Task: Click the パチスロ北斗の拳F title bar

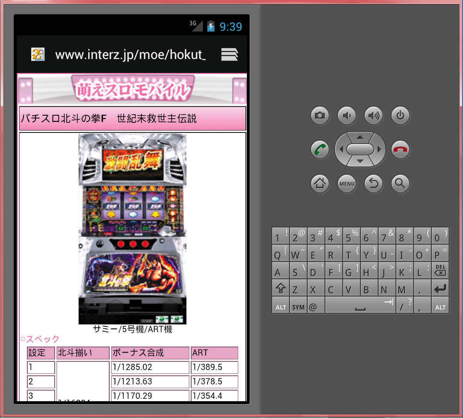Action: tap(133, 119)
